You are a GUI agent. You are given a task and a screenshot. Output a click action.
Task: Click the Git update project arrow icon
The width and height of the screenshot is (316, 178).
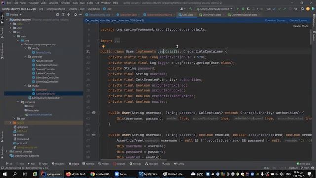(274, 9)
